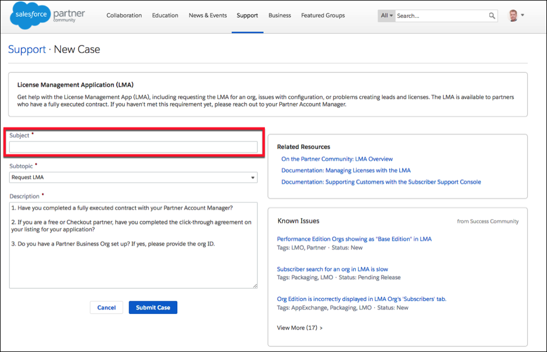The width and height of the screenshot is (547, 352).
Task: Select the Support tab
Action: coord(247,15)
